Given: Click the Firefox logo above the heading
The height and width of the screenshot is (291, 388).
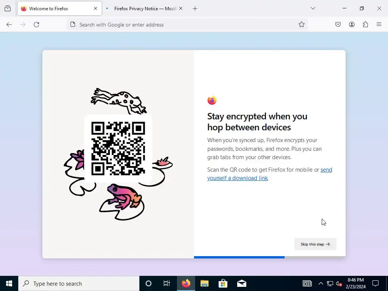Looking at the screenshot, I should (x=212, y=100).
